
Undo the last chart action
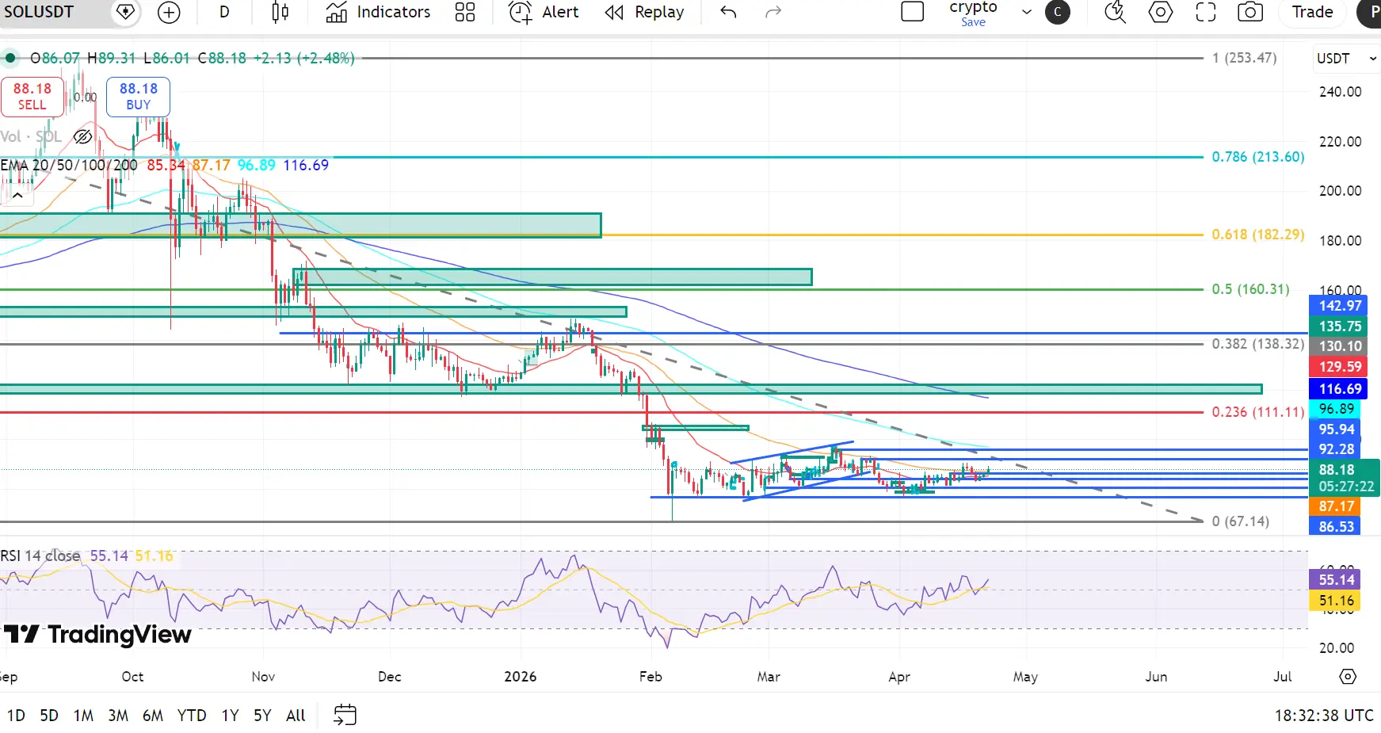pyautogui.click(x=728, y=12)
